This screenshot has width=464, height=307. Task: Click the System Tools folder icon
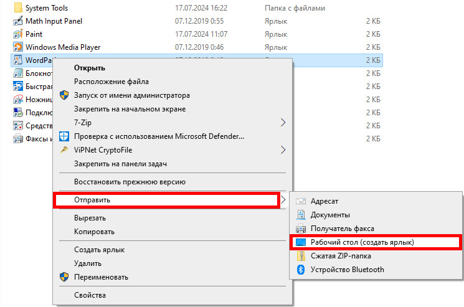(x=17, y=8)
